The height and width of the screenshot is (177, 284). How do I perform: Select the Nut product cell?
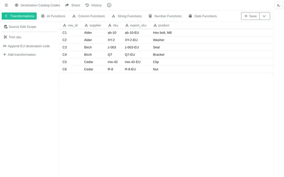pyautogui.click(x=155, y=69)
